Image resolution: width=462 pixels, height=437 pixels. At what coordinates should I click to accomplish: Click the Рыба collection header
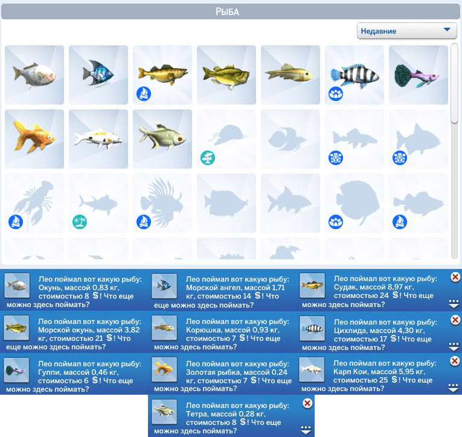[x=231, y=11]
